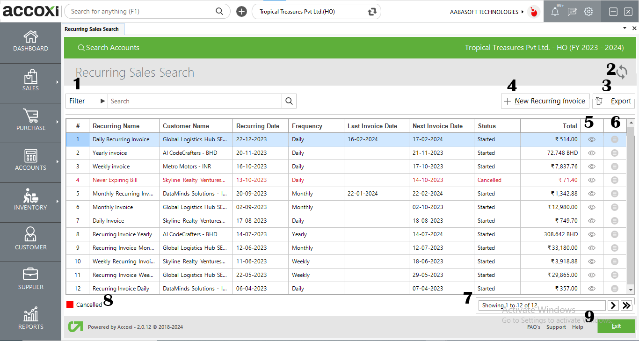Image resolution: width=639 pixels, height=341 pixels.
Task: Click the green plus quick-create icon
Action: [x=241, y=11]
